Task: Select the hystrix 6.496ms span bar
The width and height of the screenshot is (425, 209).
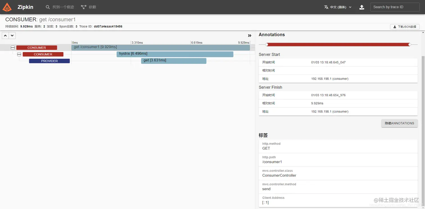Action: [x=175, y=54]
